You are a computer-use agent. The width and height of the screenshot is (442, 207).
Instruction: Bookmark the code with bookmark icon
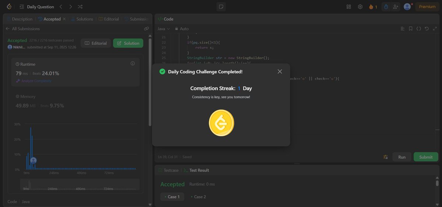tap(411, 29)
